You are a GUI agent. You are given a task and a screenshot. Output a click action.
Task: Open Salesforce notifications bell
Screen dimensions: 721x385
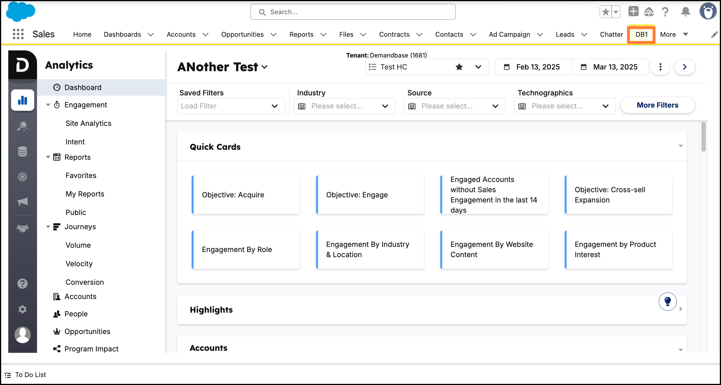pos(685,12)
